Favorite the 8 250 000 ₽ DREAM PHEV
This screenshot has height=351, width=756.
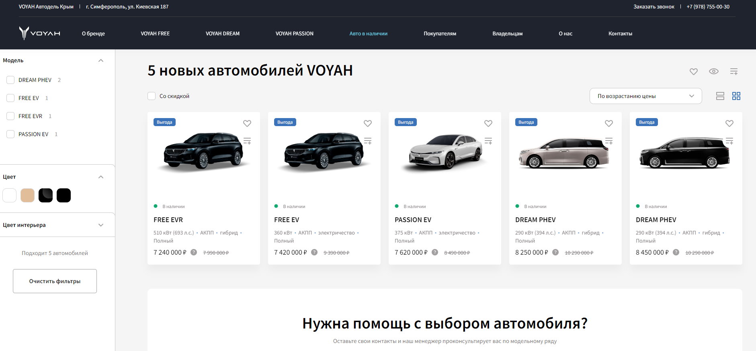[609, 123]
